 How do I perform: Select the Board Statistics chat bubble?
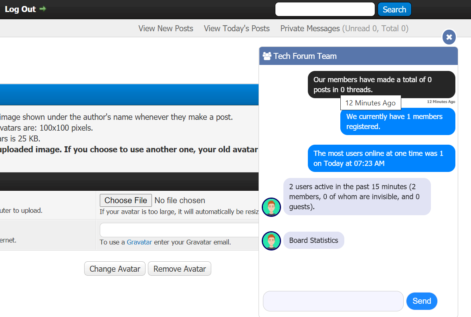click(313, 240)
